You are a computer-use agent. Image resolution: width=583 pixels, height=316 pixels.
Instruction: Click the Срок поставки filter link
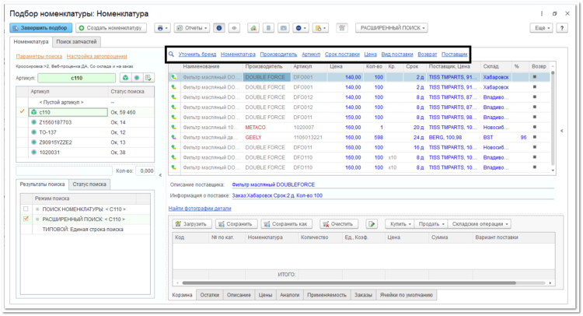tap(342, 54)
